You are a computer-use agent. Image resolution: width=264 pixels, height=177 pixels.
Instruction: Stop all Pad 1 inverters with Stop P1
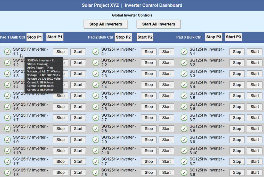tap(35, 37)
